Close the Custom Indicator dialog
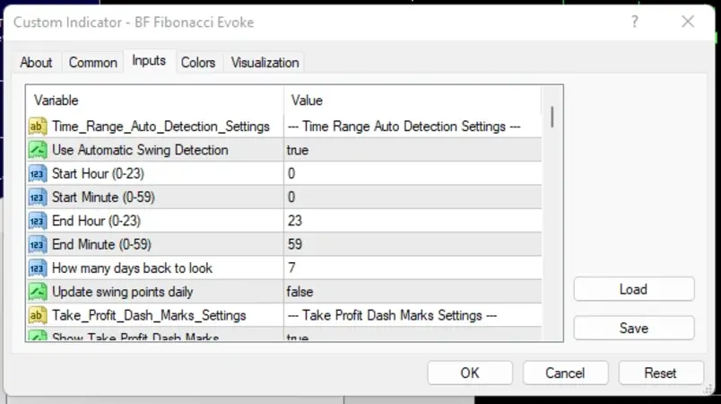This screenshot has width=721, height=404. (688, 22)
